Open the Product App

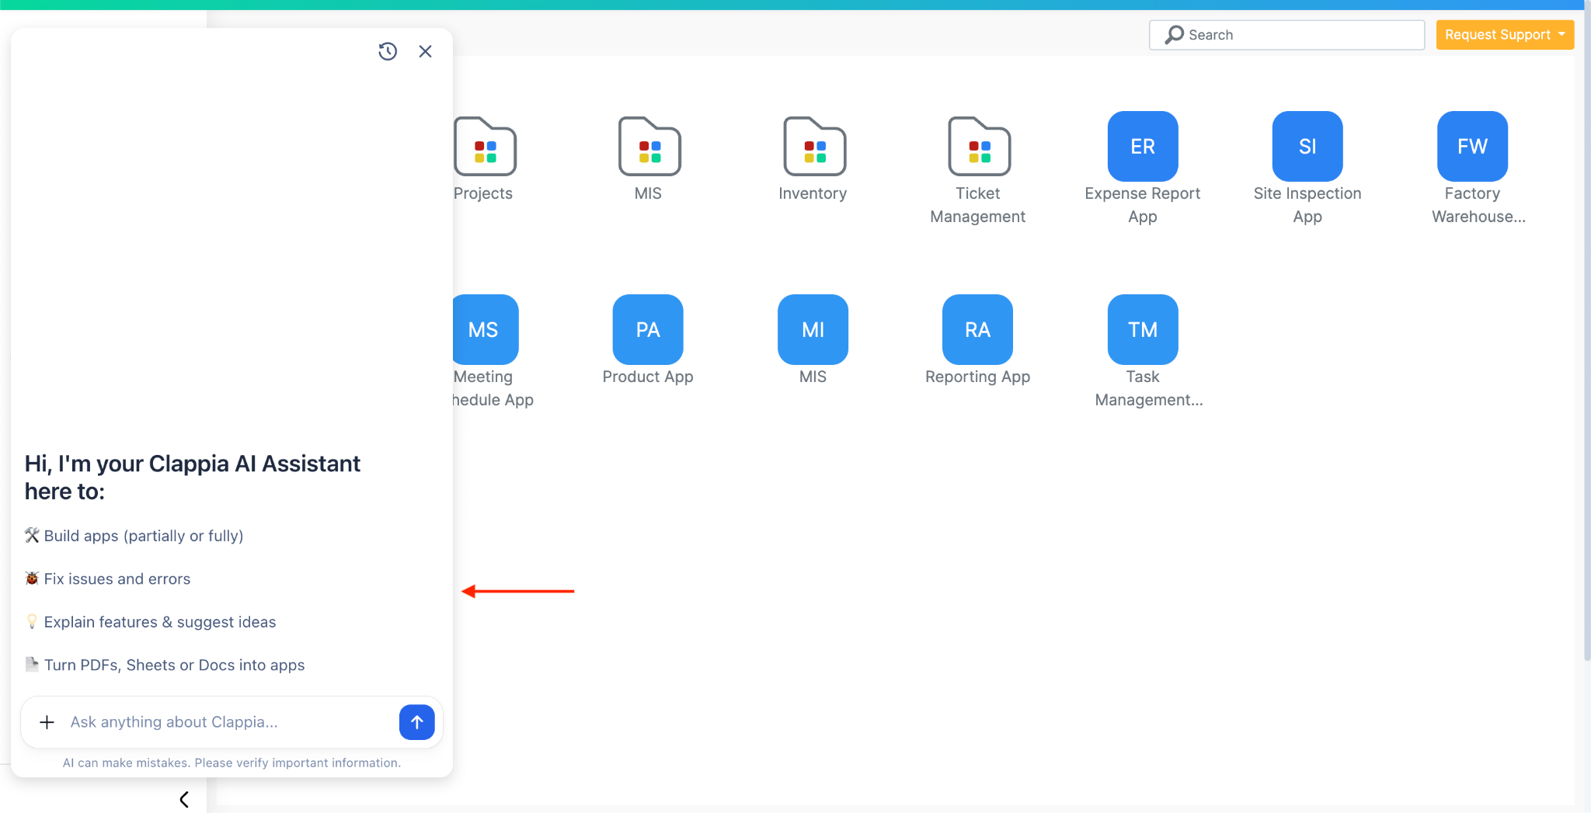[x=647, y=329]
